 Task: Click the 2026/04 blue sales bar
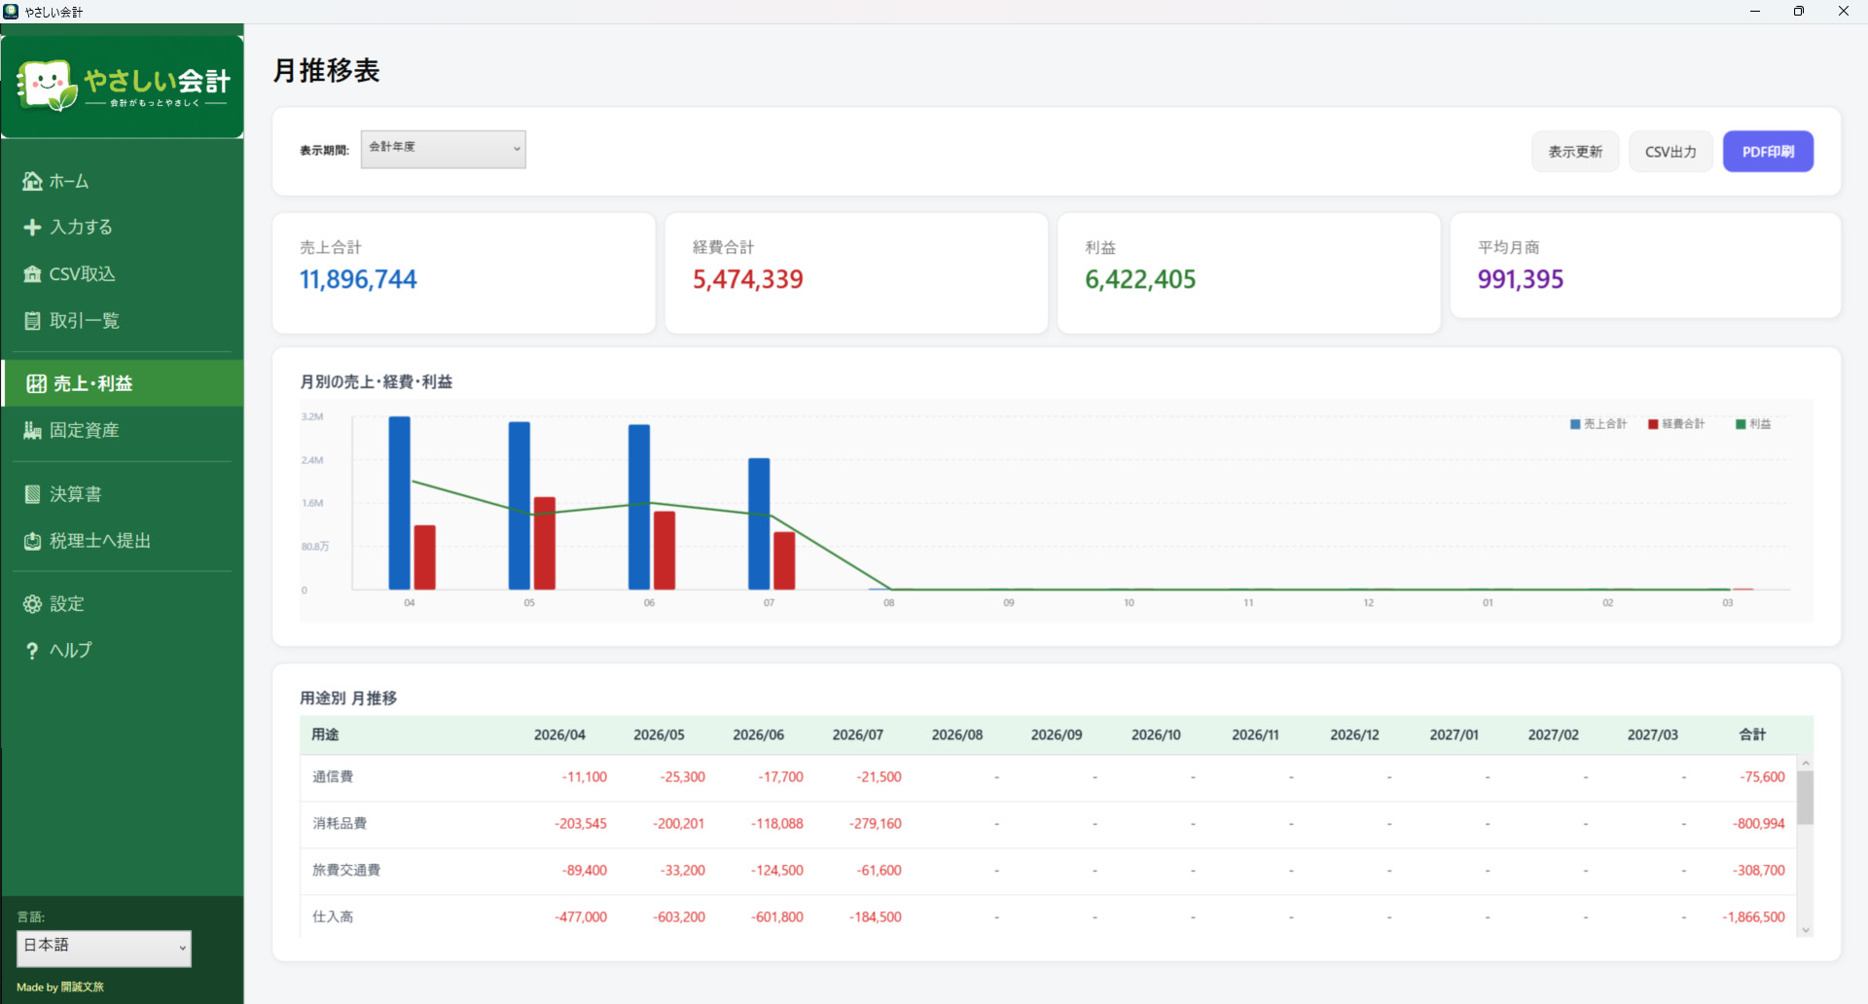pyautogui.click(x=399, y=503)
